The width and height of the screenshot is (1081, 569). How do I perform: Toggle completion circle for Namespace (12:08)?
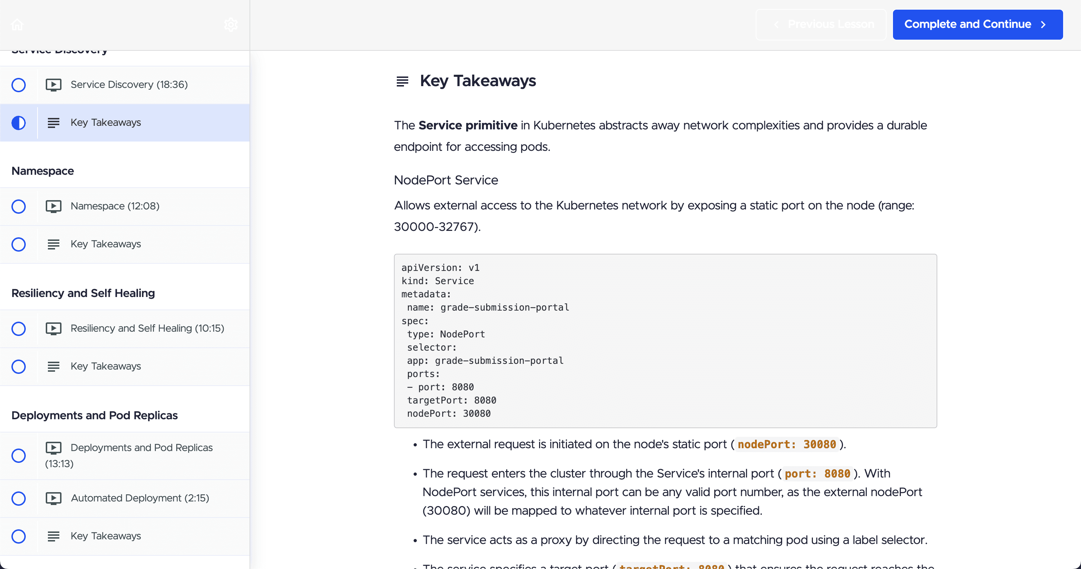pyautogui.click(x=19, y=207)
